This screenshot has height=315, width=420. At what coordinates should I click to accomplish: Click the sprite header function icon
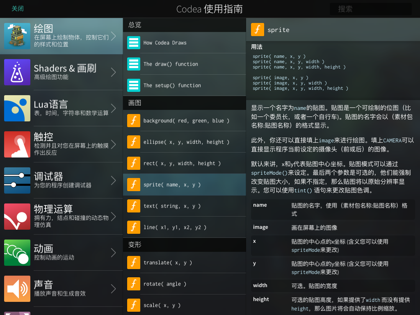tap(258, 30)
